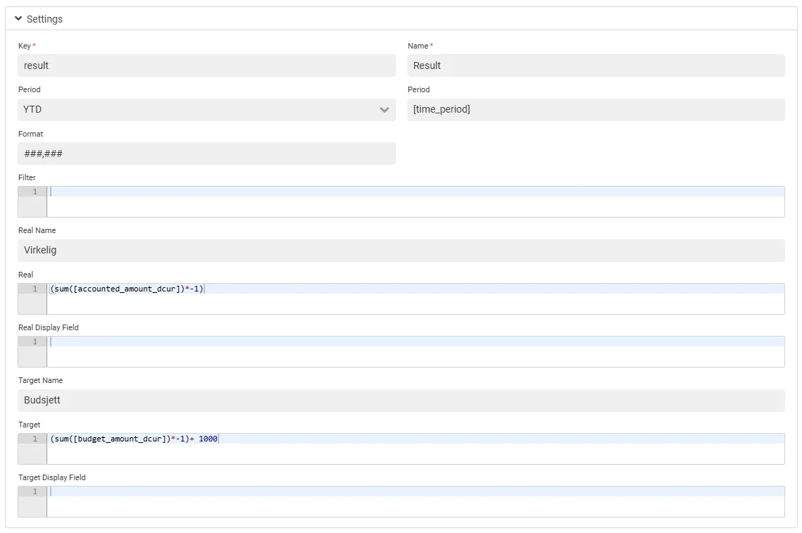Viewport: 802px width, 533px height.
Task: Click the Period field showing [time_period]
Action: 596,110
